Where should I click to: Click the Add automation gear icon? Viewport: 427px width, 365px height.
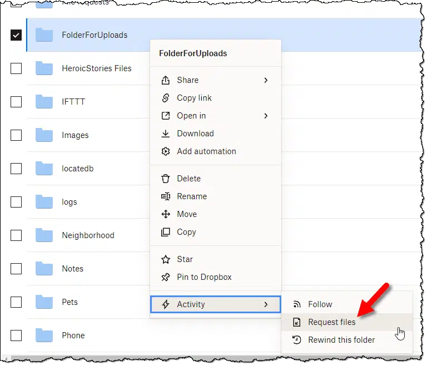[166, 152]
